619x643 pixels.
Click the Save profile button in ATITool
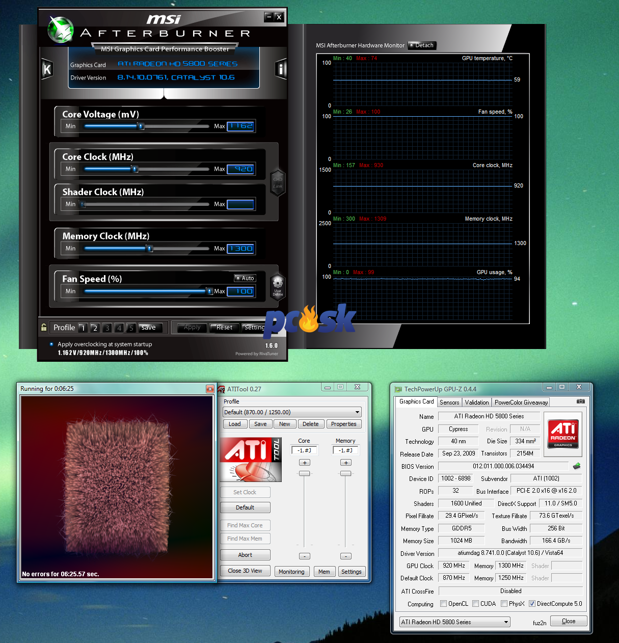coord(260,424)
